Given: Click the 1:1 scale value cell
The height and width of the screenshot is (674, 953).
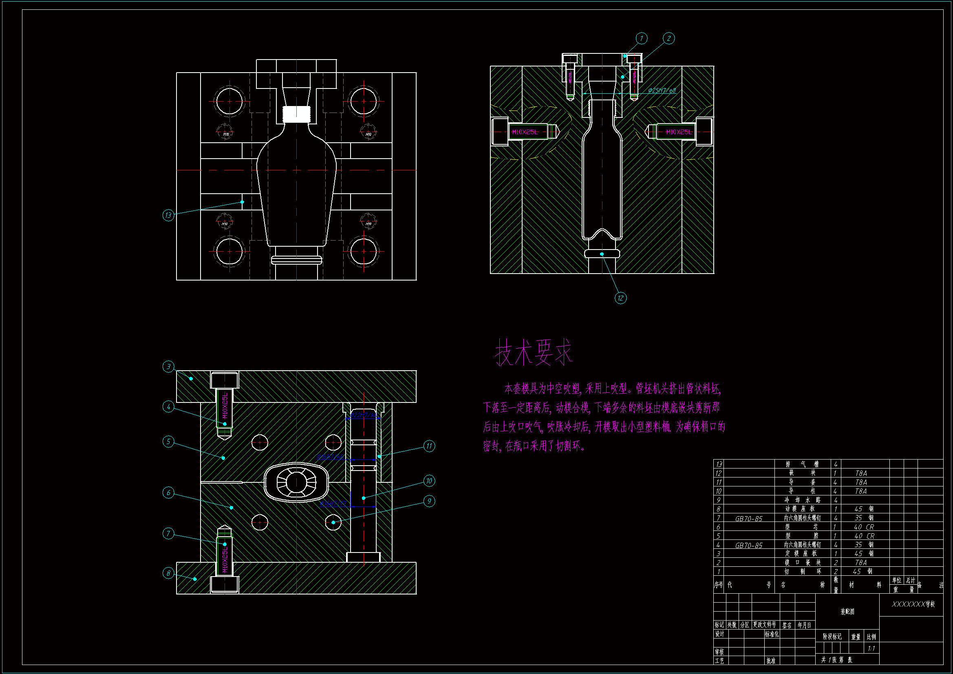Looking at the screenshot, I should coord(871,648).
